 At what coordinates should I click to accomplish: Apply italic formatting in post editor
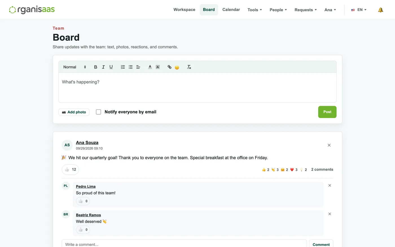(x=103, y=67)
